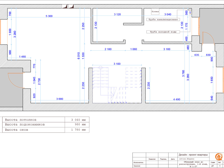Click the crossed-circle valve symbol near boiler room
The height and width of the screenshot is (168, 224).
click(190, 10)
